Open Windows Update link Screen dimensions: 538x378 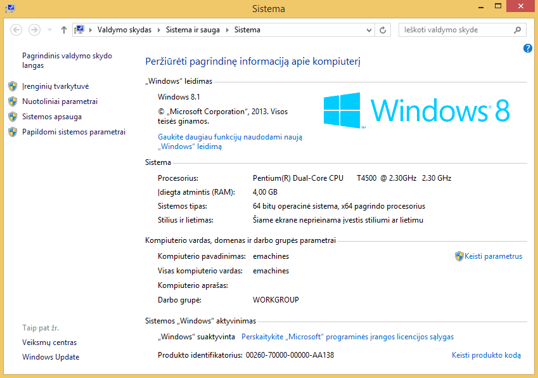click(x=51, y=357)
